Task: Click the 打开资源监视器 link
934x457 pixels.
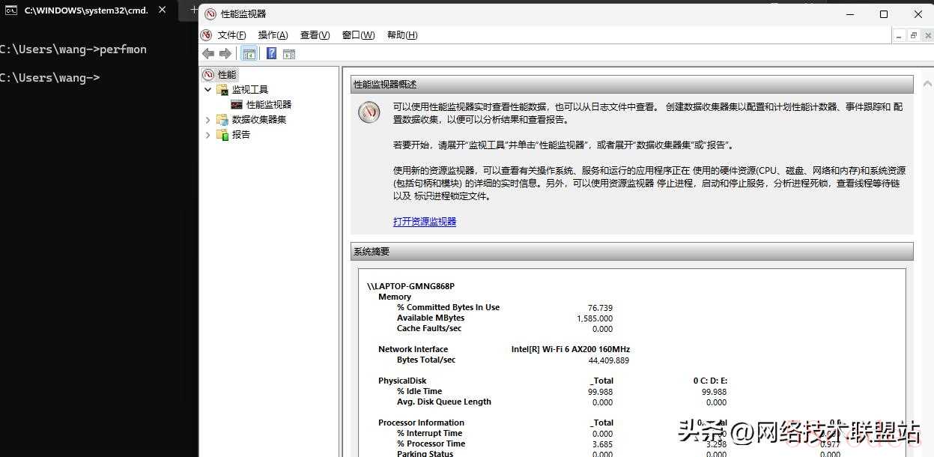Action: (425, 222)
